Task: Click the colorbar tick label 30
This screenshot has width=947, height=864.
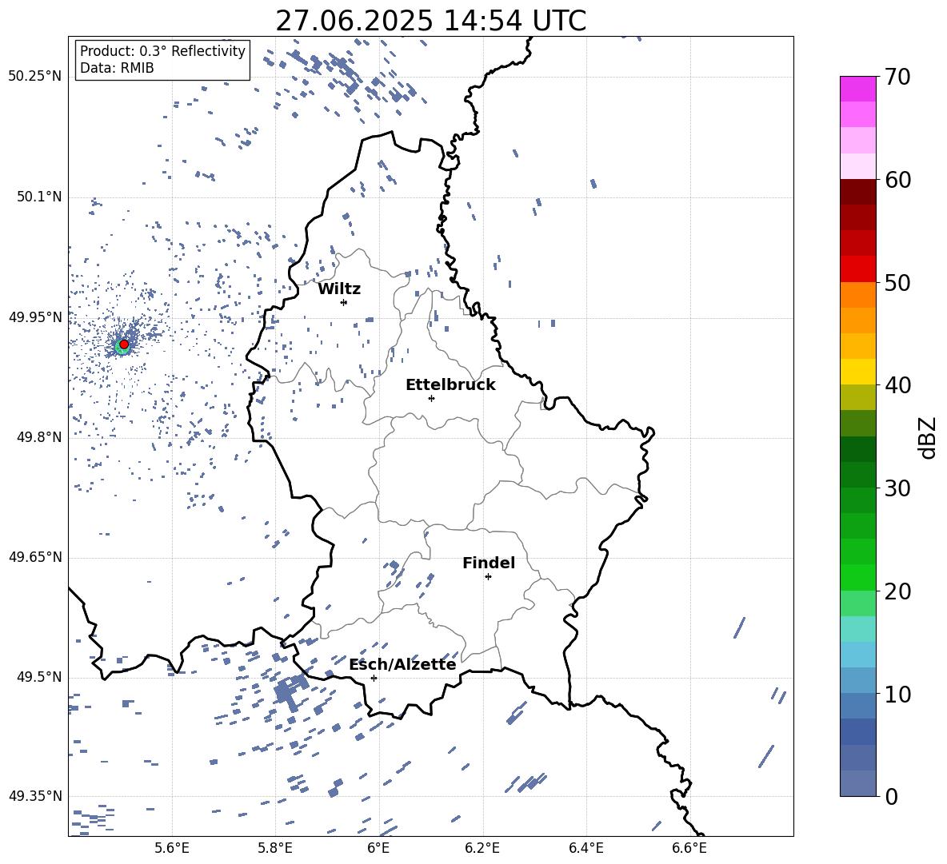Action: point(897,488)
